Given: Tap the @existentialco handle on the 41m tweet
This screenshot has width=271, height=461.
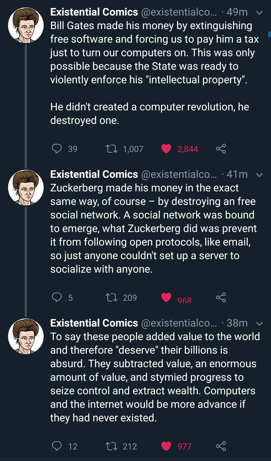Looking at the screenshot, I should 179,174.
